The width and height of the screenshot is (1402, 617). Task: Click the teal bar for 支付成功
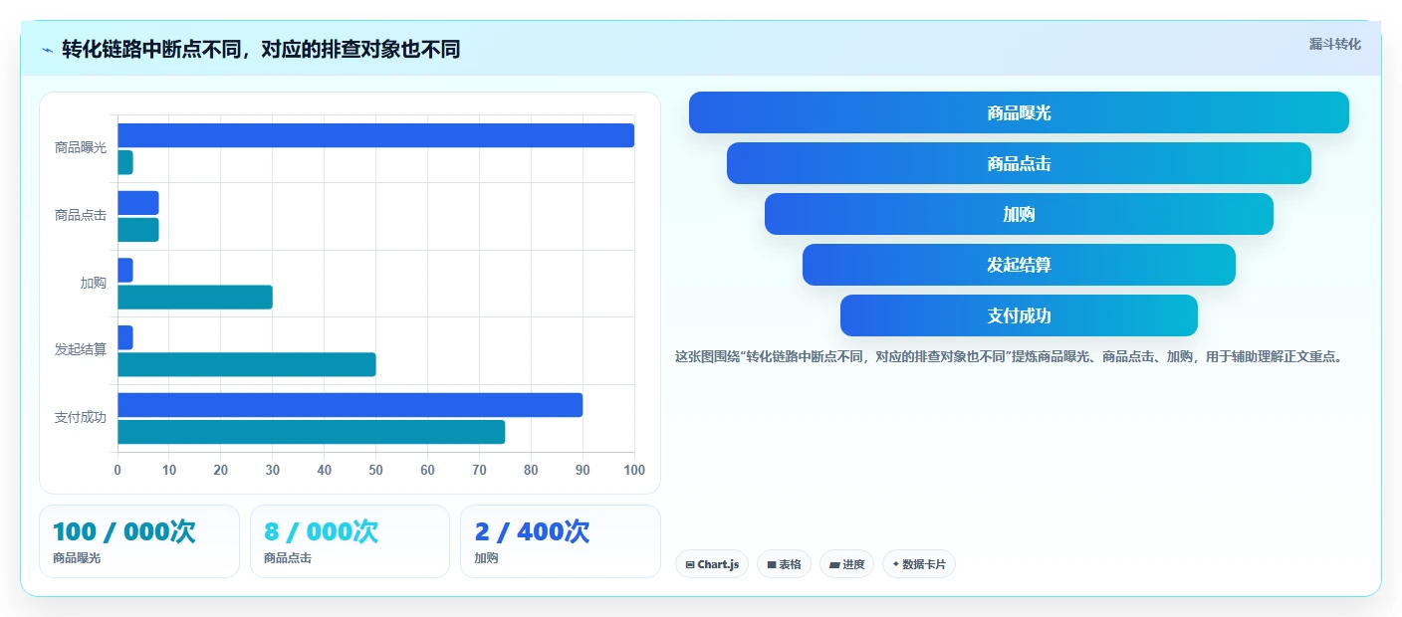pos(312,432)
